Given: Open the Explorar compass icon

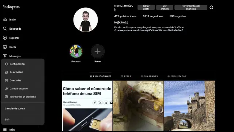Looking at the screenshot, I should click(5, 38).
